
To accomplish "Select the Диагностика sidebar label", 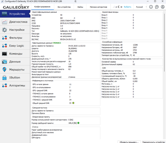I will point(18,22).
